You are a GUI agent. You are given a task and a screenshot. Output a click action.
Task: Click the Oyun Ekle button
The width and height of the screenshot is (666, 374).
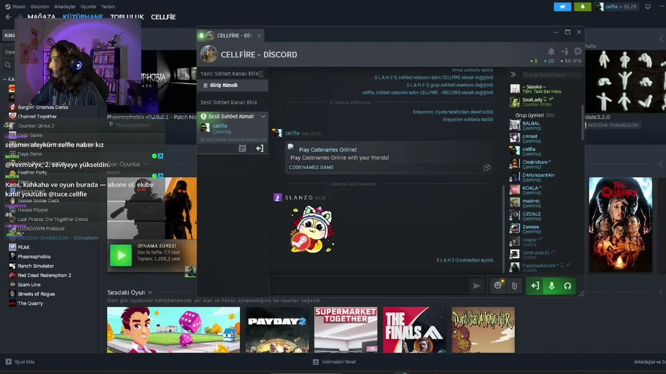(20, 362)
